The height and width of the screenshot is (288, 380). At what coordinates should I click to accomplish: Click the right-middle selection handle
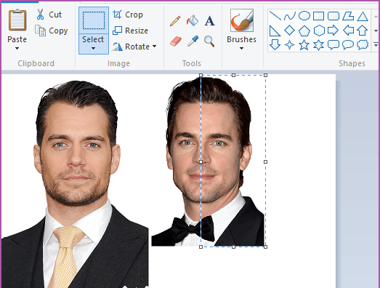pos(265,161)
